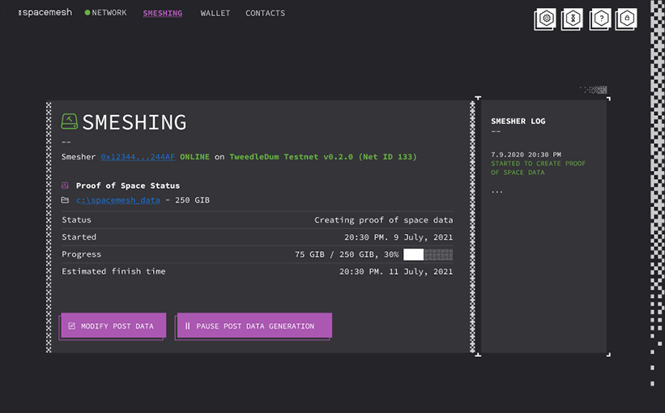The width and height of the screenshot is (665, 413).
Task: Click the spacemesh logo
Action: pos(45,13)
